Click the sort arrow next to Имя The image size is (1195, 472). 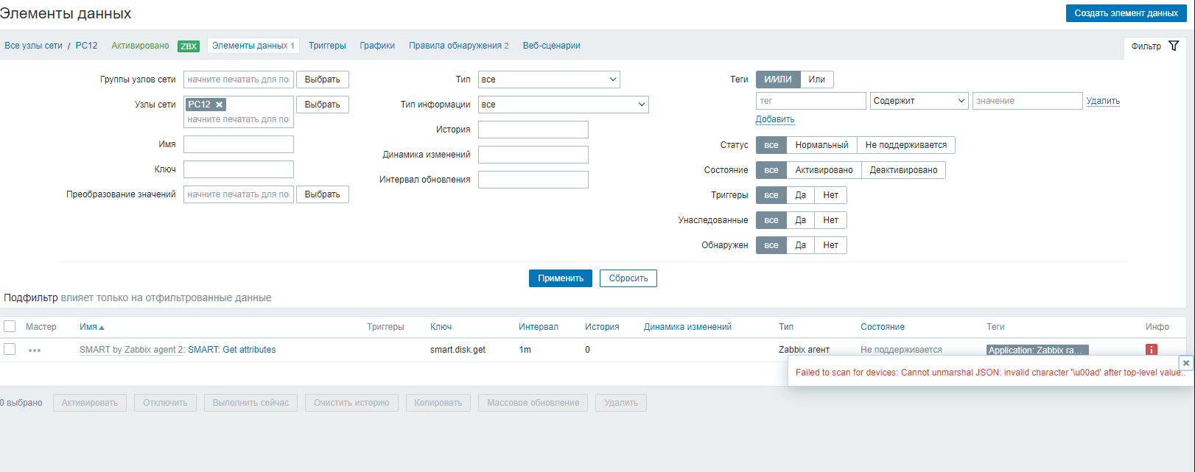click(102, 328)
